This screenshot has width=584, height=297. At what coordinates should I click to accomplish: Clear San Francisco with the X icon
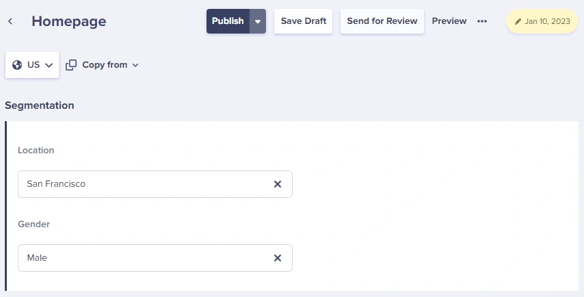click(x=278, y=184)
